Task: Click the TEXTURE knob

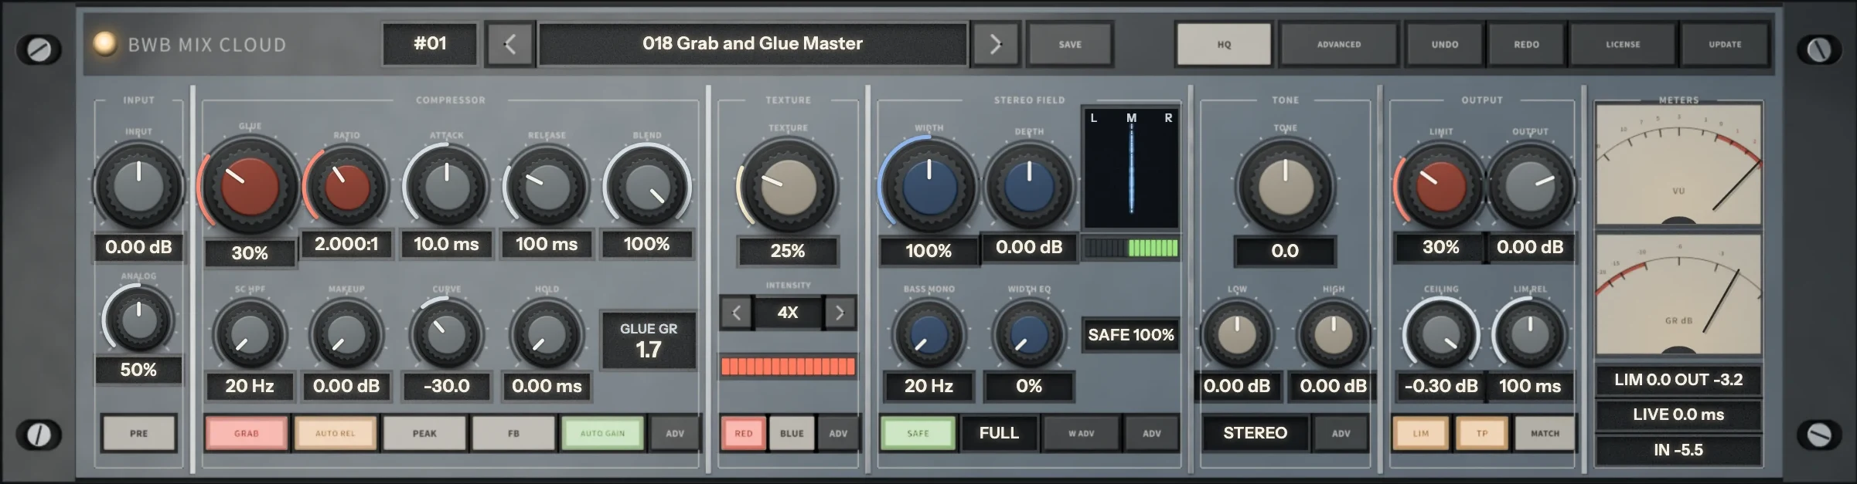Action: point(788,186)
